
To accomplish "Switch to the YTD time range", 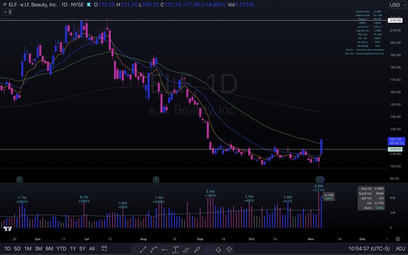I will 61,249.
